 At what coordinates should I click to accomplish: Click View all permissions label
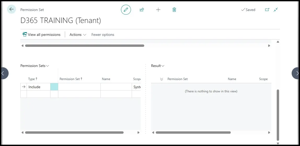coord(44,35)
